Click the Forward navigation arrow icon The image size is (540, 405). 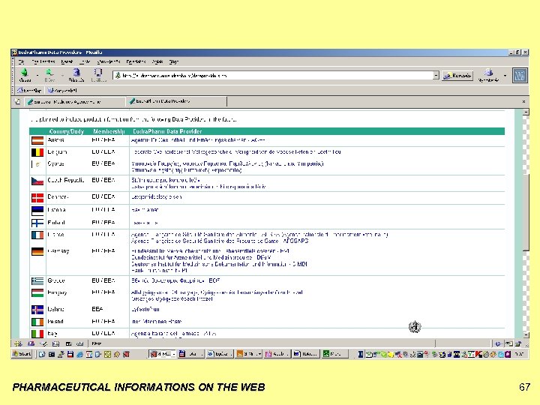[x=49, y=73]
